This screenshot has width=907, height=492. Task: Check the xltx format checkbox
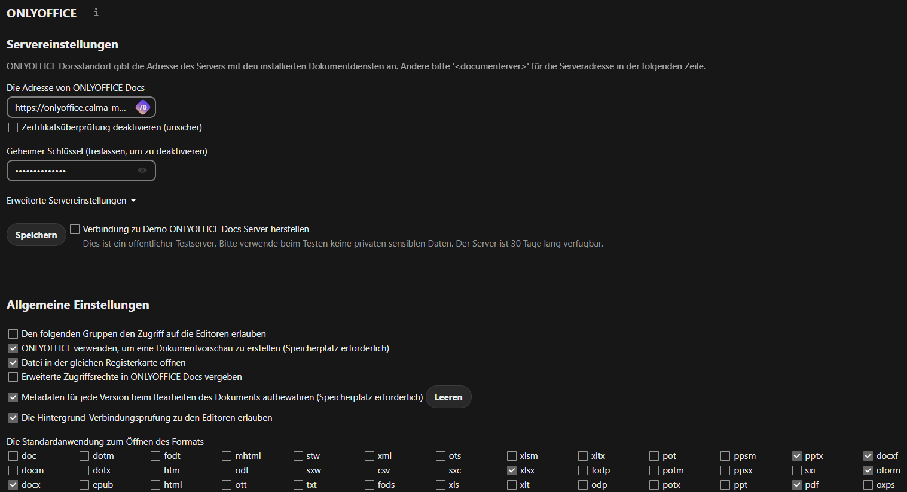coord(583,456)
